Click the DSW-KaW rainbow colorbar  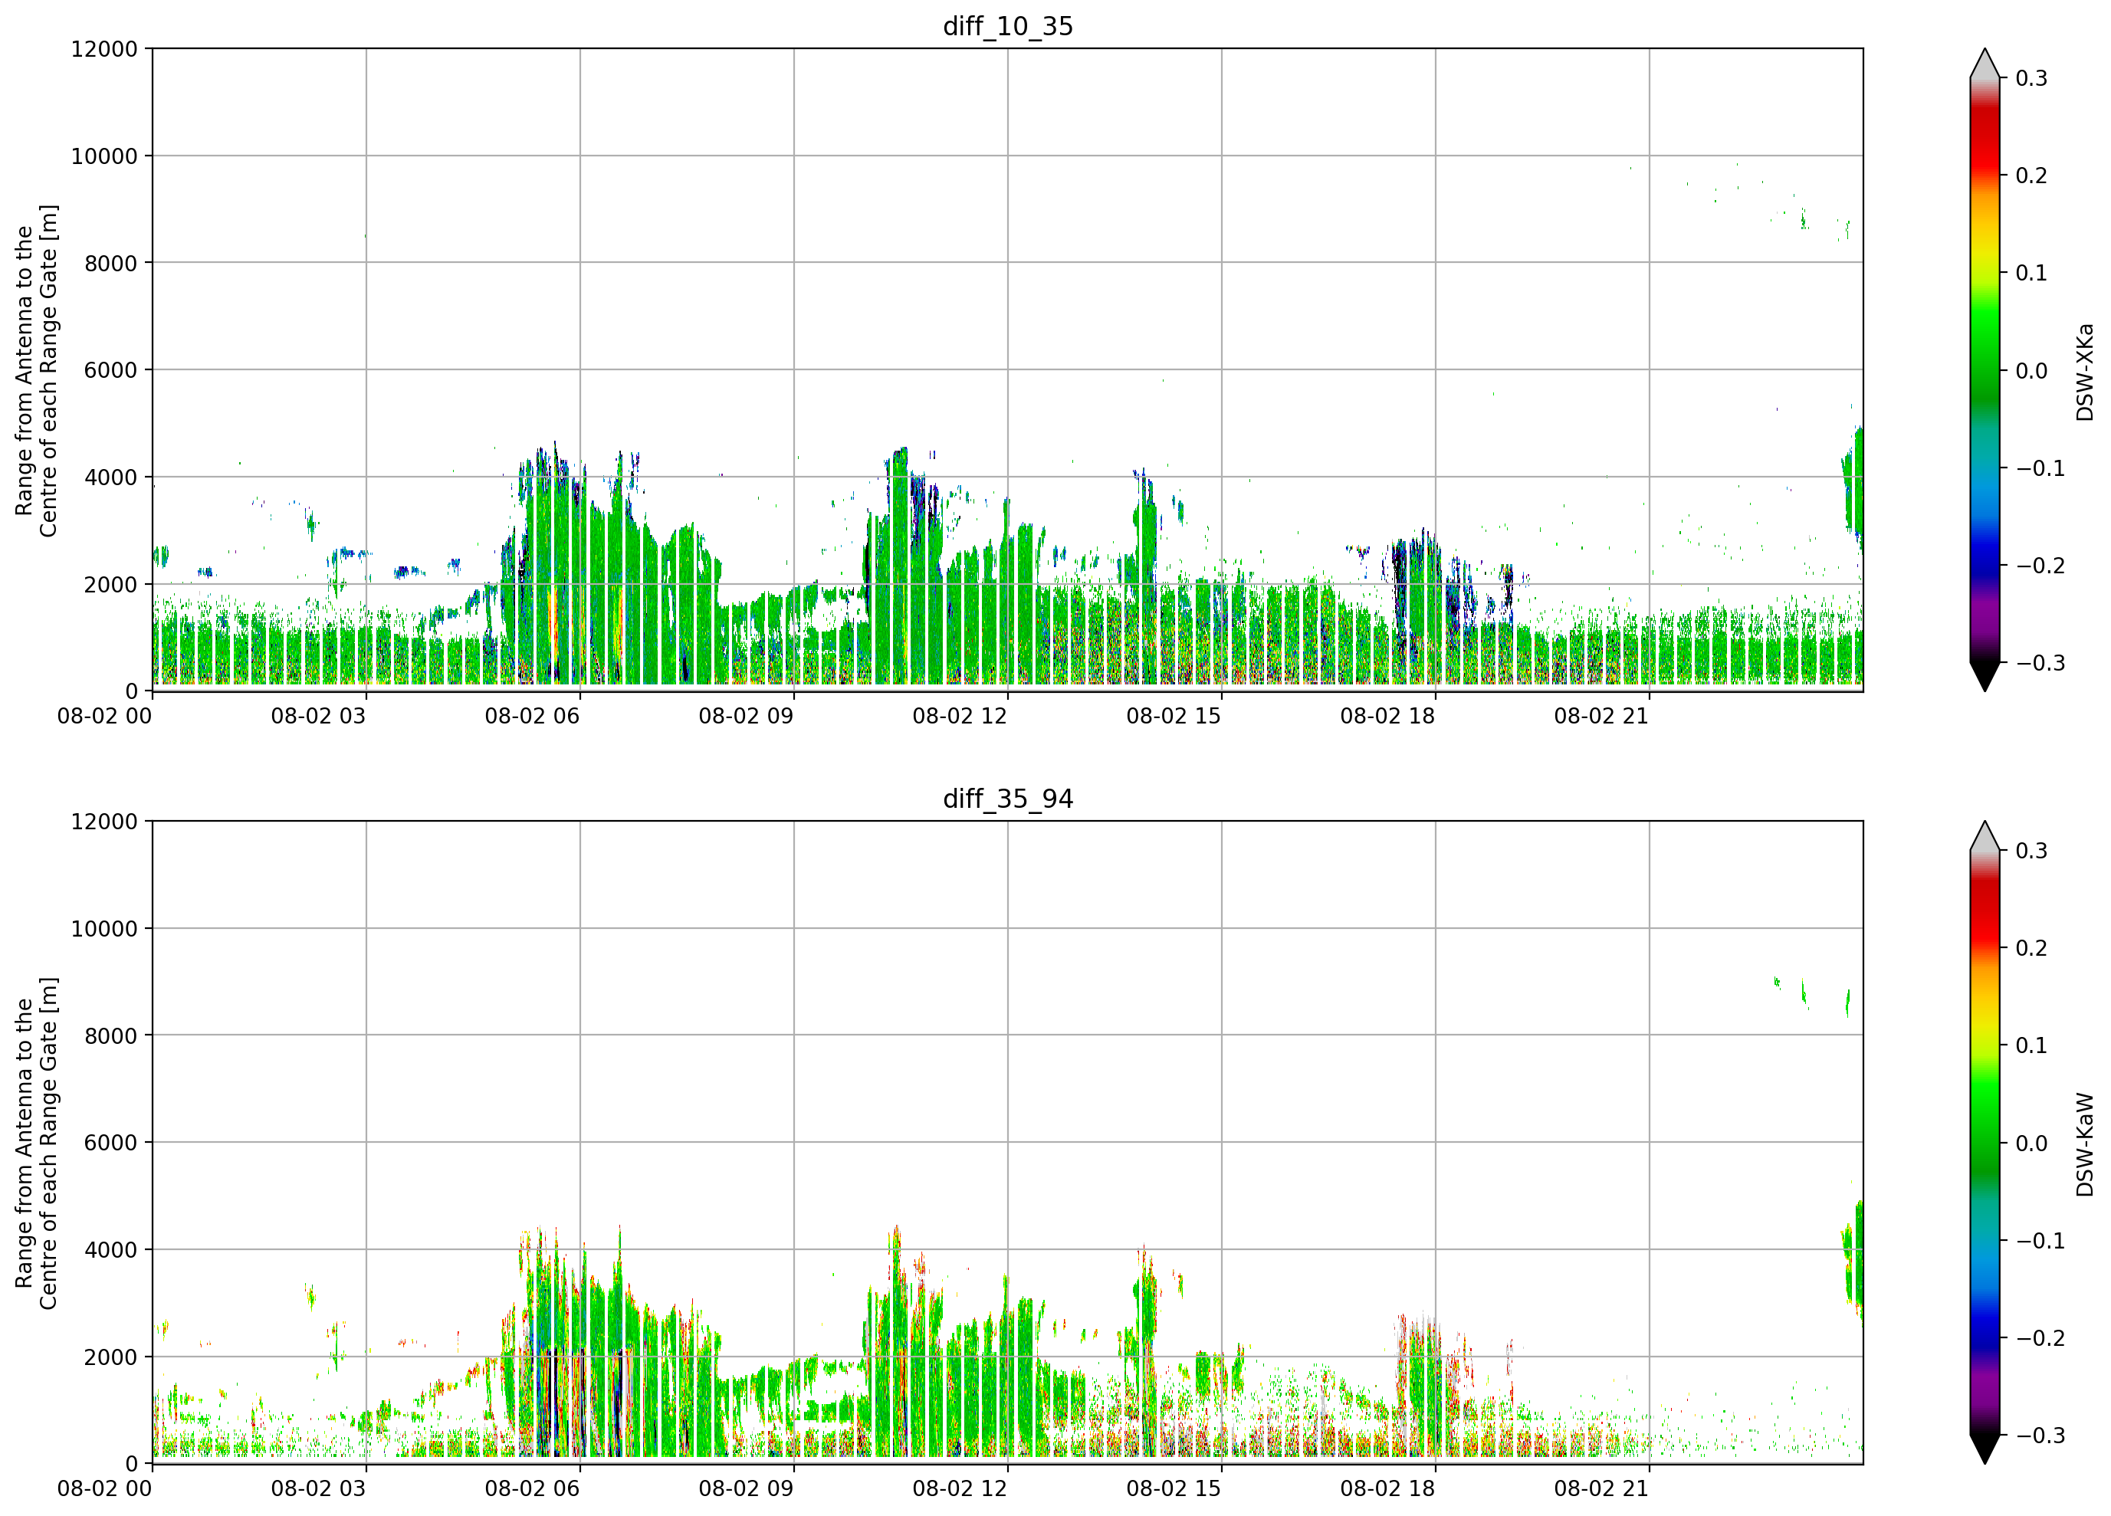tap(1985, 1143)
